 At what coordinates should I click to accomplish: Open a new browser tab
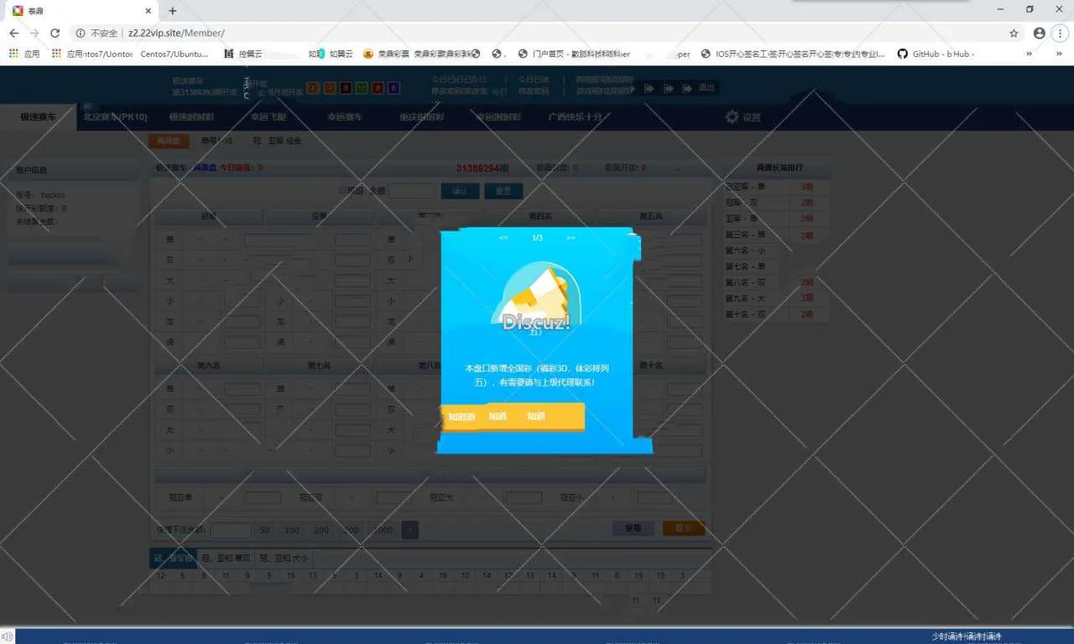point(173,11)
